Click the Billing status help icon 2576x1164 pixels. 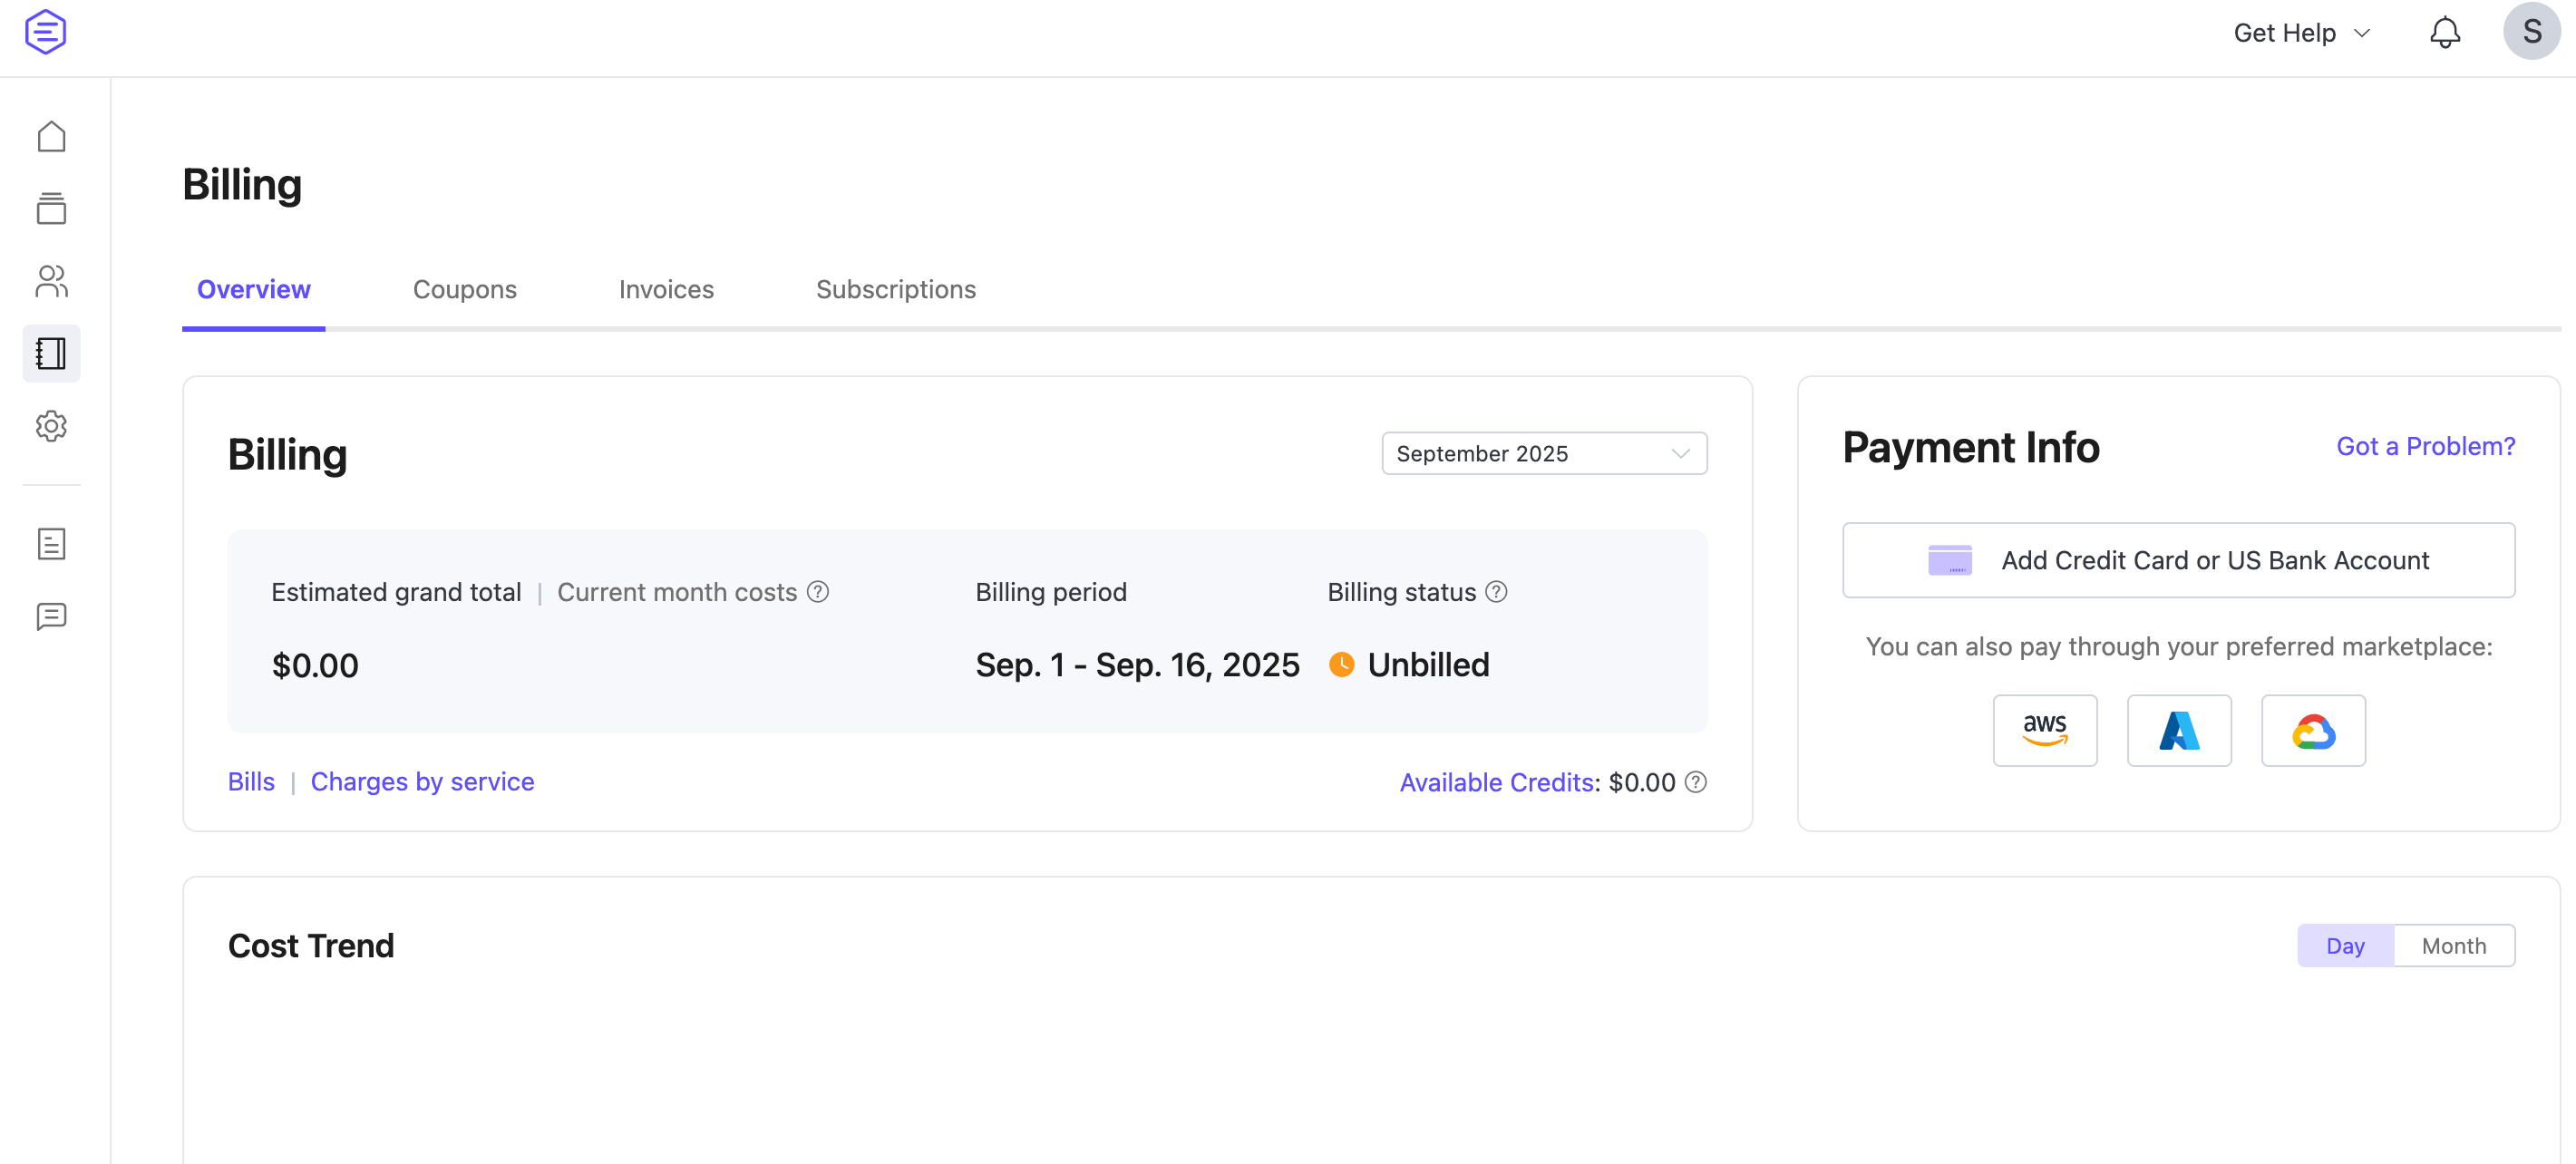tap(1496, 592)
